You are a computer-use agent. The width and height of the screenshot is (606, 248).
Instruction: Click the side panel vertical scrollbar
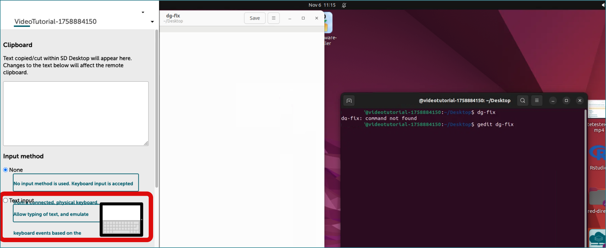[157, 109]
